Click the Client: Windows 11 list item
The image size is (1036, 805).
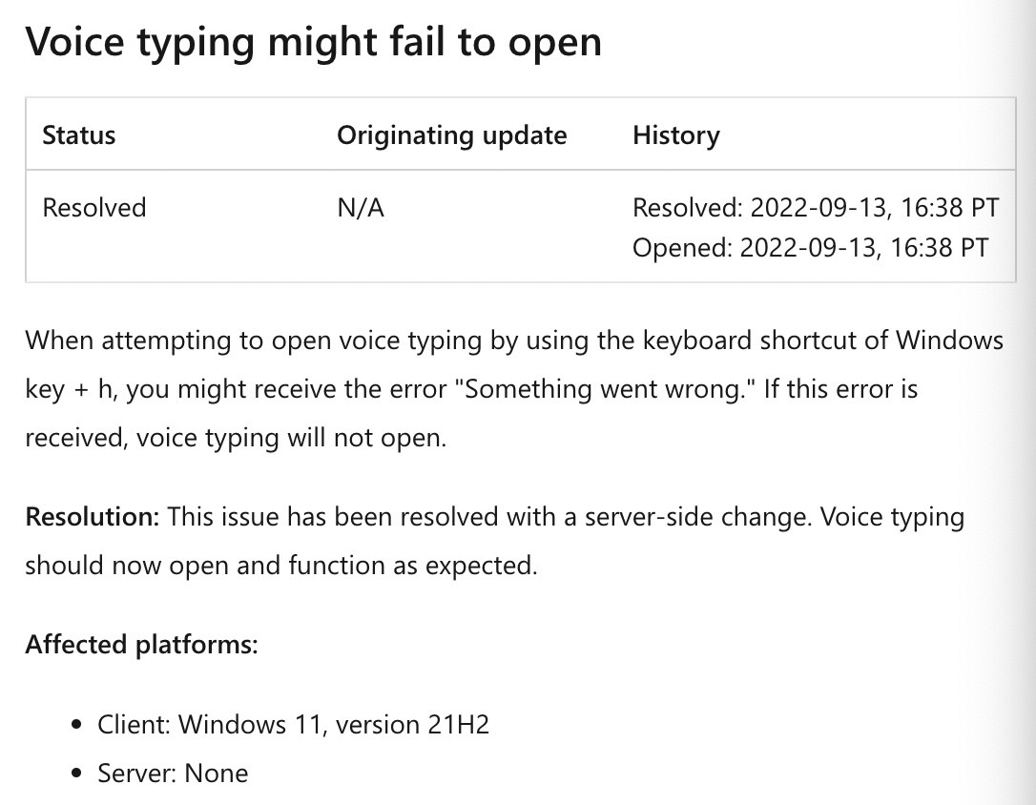coord(294,725)
